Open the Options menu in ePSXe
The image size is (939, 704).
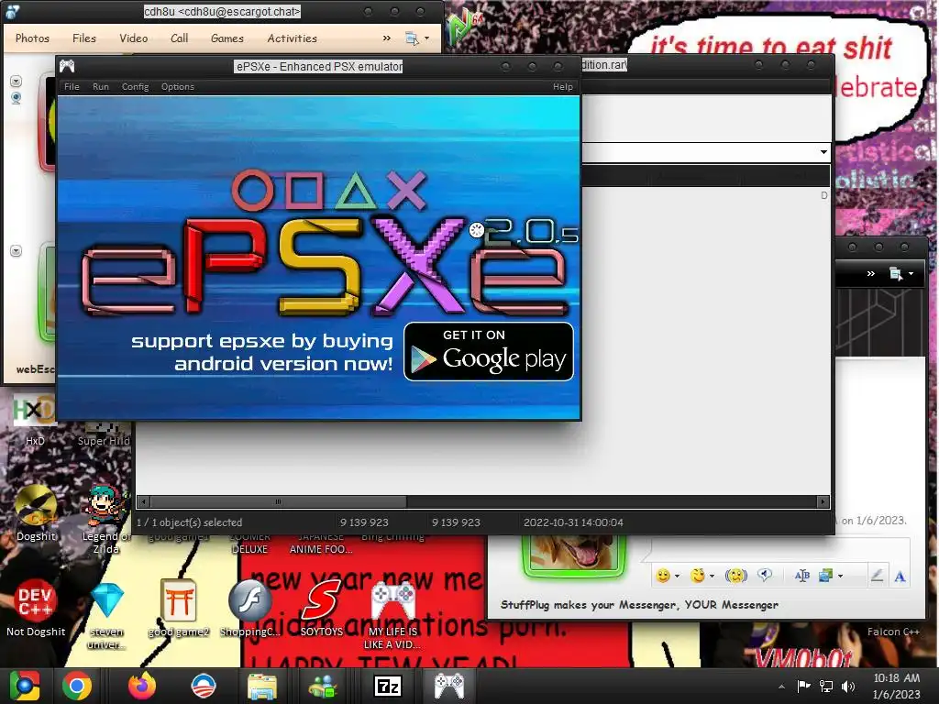177,87
